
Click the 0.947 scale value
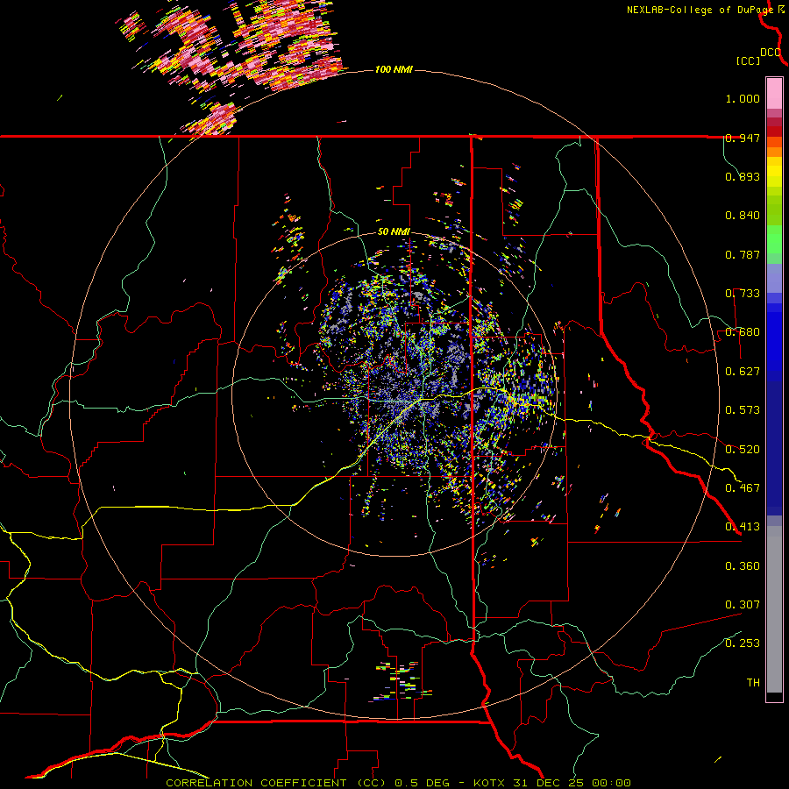click(x=743, y=138)
